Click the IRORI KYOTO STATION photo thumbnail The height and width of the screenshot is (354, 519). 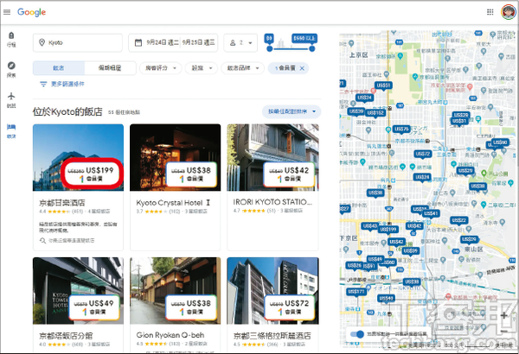pos(272,158)
